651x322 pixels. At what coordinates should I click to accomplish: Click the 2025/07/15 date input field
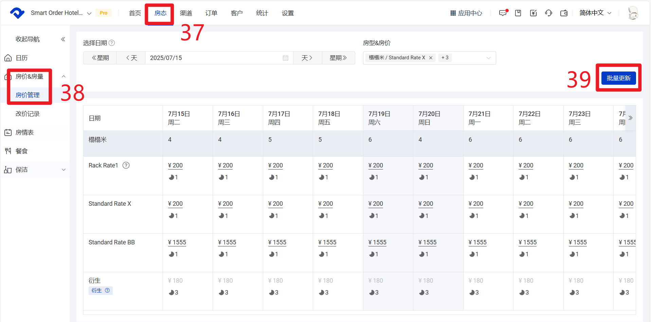pos(214,58)
